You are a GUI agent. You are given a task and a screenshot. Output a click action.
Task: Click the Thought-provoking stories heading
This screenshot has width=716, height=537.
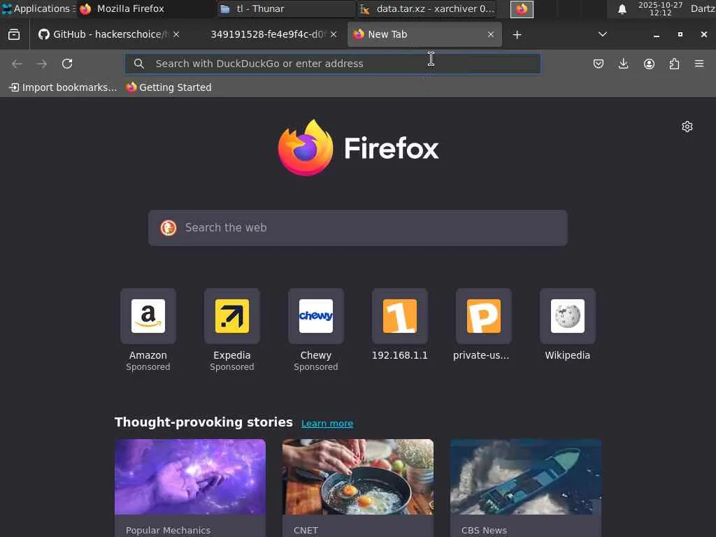(203, 422)
